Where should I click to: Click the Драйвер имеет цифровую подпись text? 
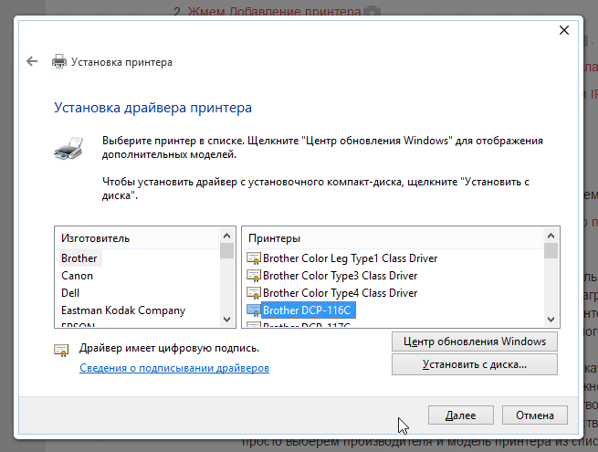click(169, 348)
